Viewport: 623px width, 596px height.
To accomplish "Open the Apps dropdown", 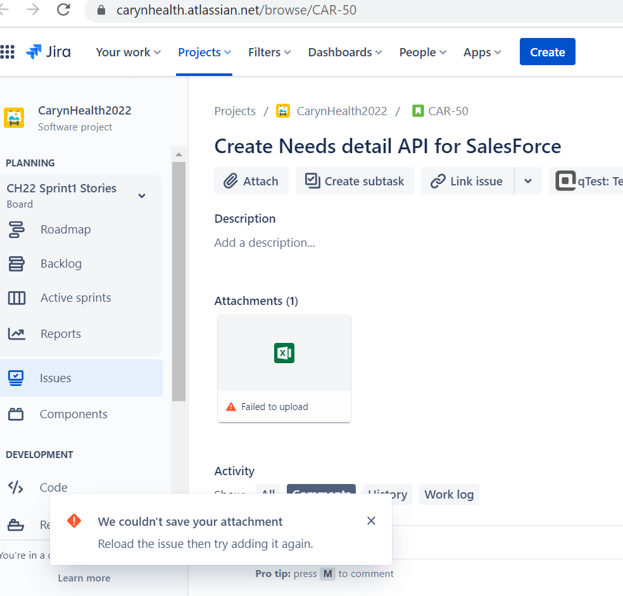I will [482, 52].
